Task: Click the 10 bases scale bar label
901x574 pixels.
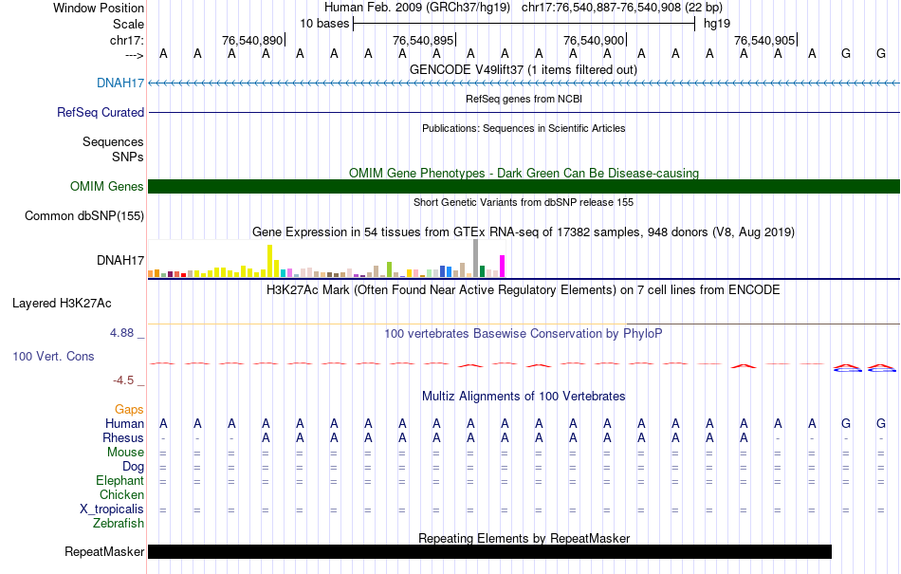Action: (x=324, y=24)
